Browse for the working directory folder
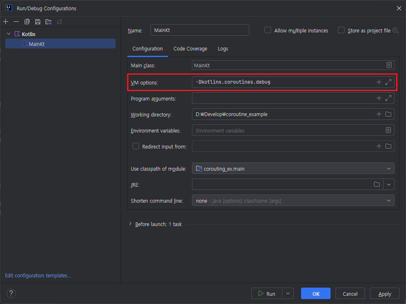 point(388,114)
